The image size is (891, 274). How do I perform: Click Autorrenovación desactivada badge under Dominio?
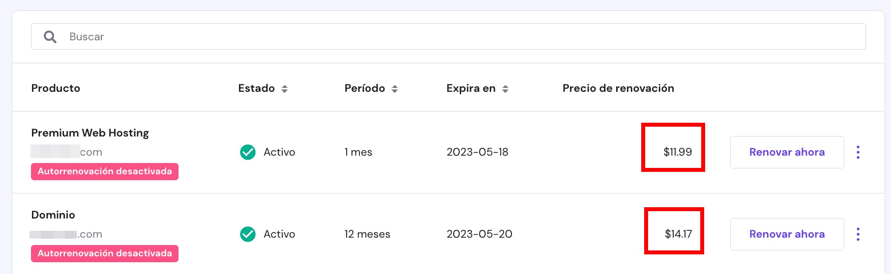coord(105,253)
